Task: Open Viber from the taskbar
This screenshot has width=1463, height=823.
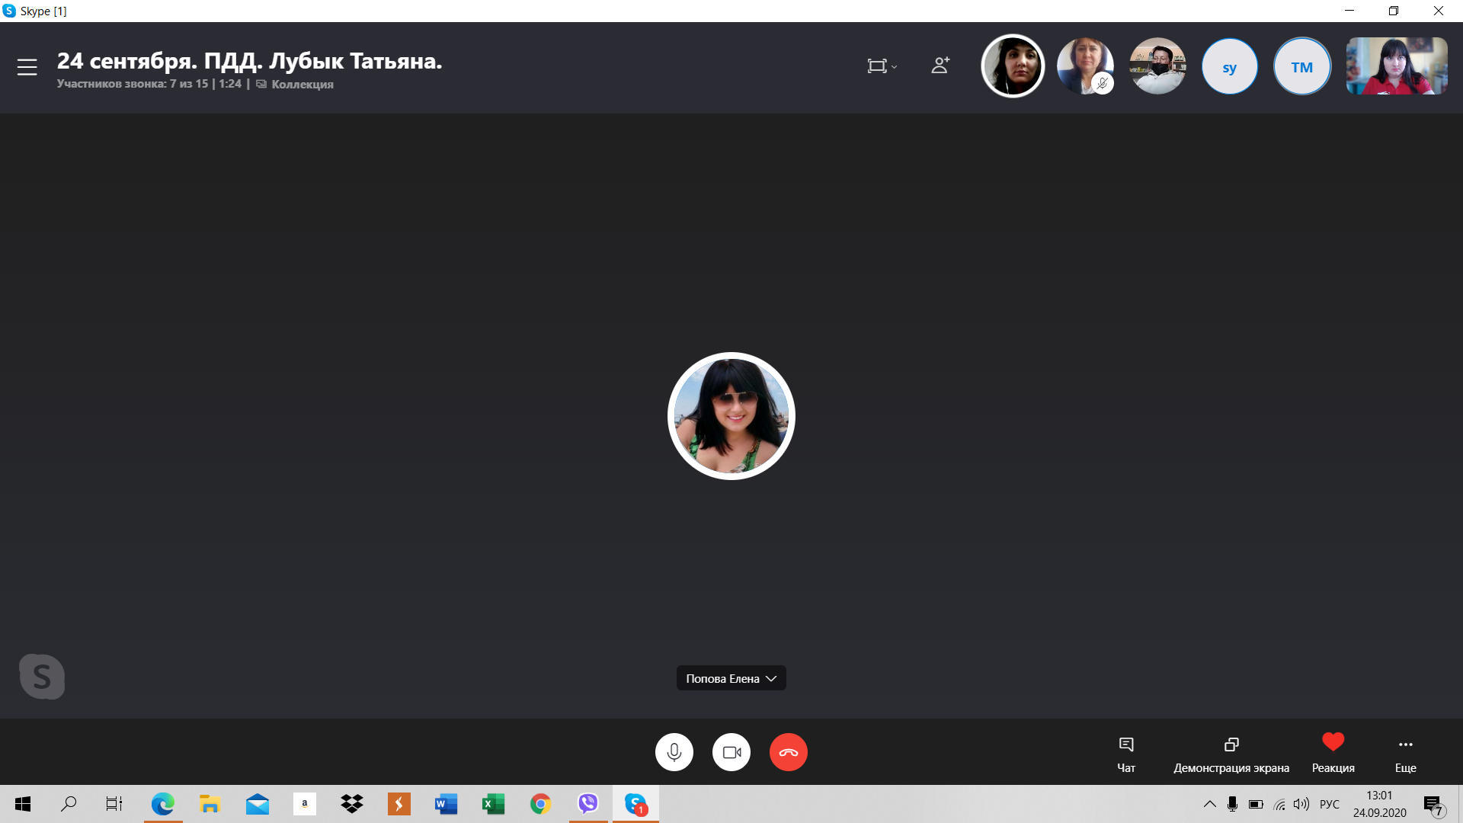Action: [587, 804]
